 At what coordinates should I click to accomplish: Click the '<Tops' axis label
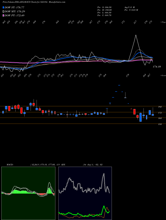tap(163, 22)
